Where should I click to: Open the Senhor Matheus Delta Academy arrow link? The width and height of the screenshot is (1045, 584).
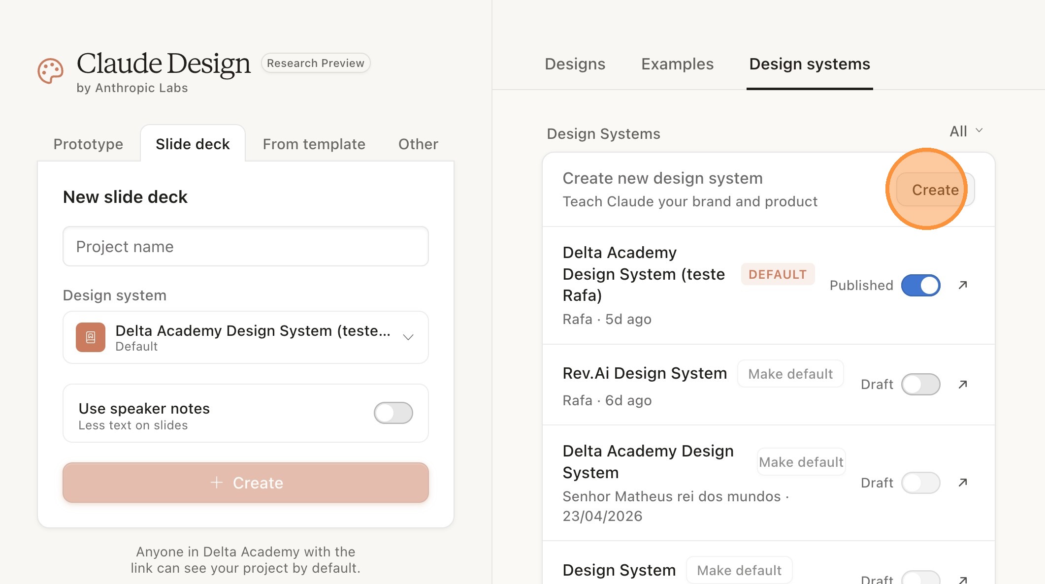point(963,483)
